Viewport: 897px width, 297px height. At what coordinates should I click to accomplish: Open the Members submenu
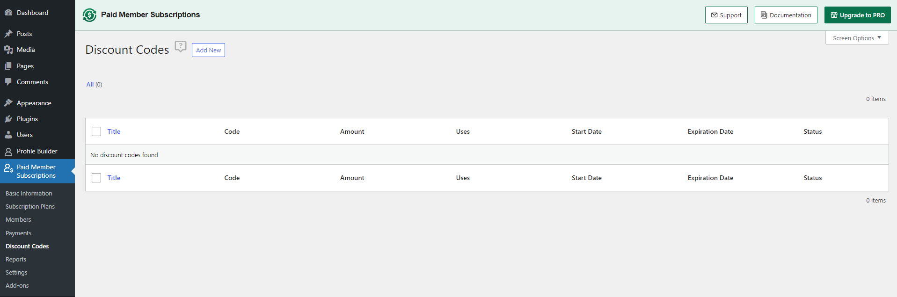click(x=18, y=219)
